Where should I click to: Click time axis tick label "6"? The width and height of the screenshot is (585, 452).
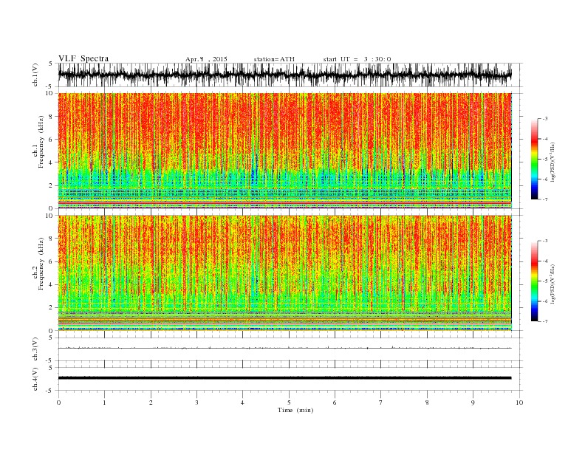(335, 403)
